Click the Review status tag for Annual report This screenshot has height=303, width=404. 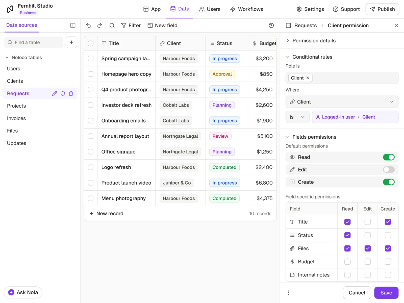(x=220, y=136)
